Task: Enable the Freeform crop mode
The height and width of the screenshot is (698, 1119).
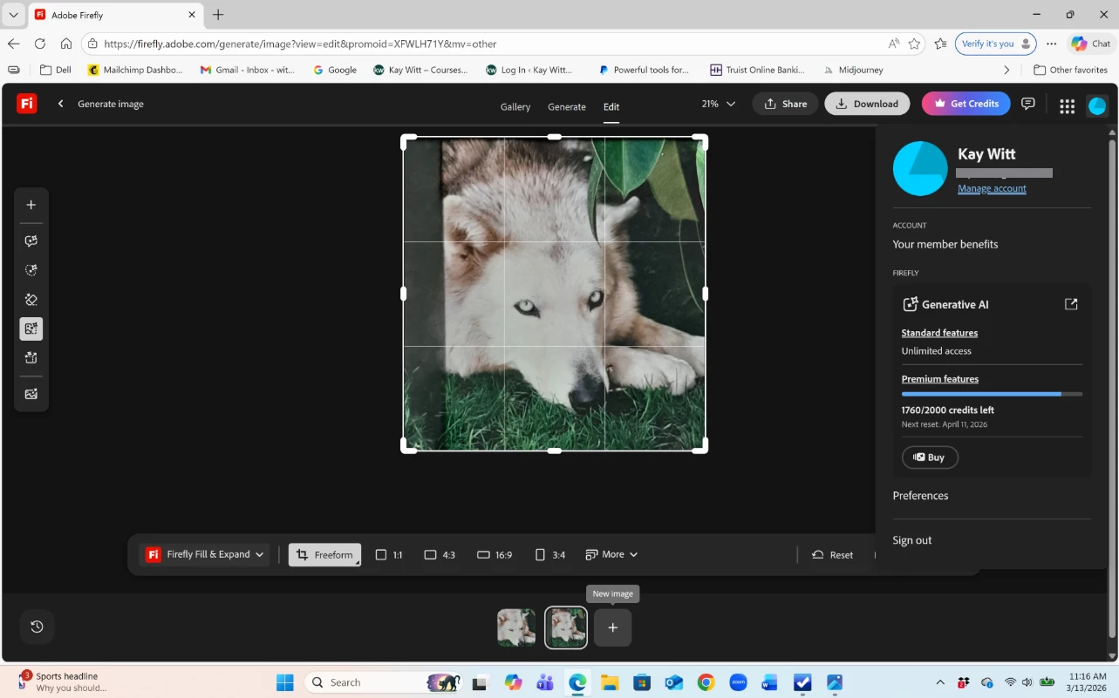Action: 324,555
